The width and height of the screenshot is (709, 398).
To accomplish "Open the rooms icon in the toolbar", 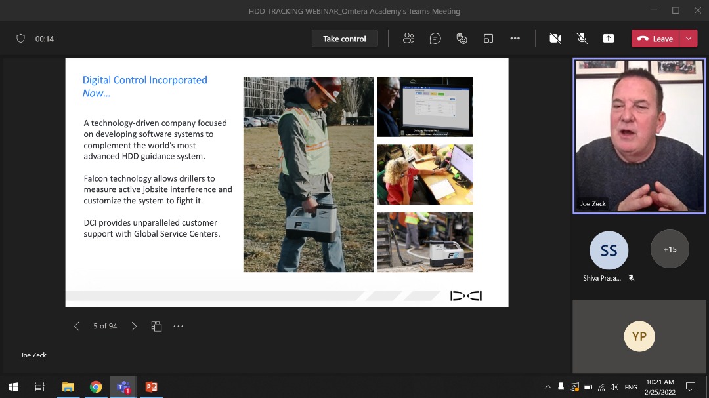I will click(488, 39).
